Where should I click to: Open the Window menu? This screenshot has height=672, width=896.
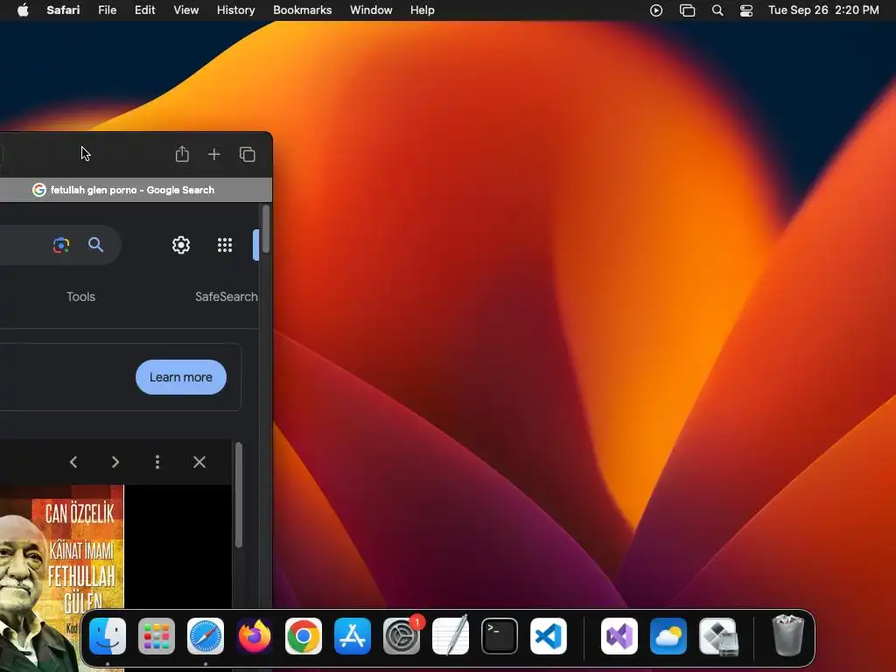point(371,10)
